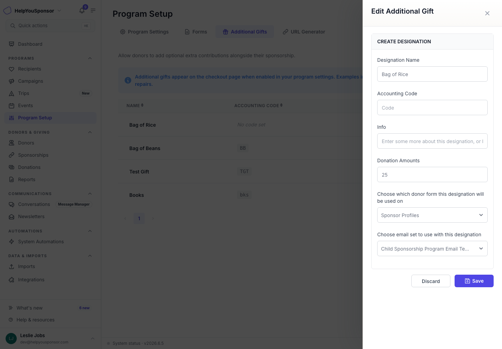The image size is (502, 349).
Task: Open the donor form dropdown
Action: [x=432, y=215]
